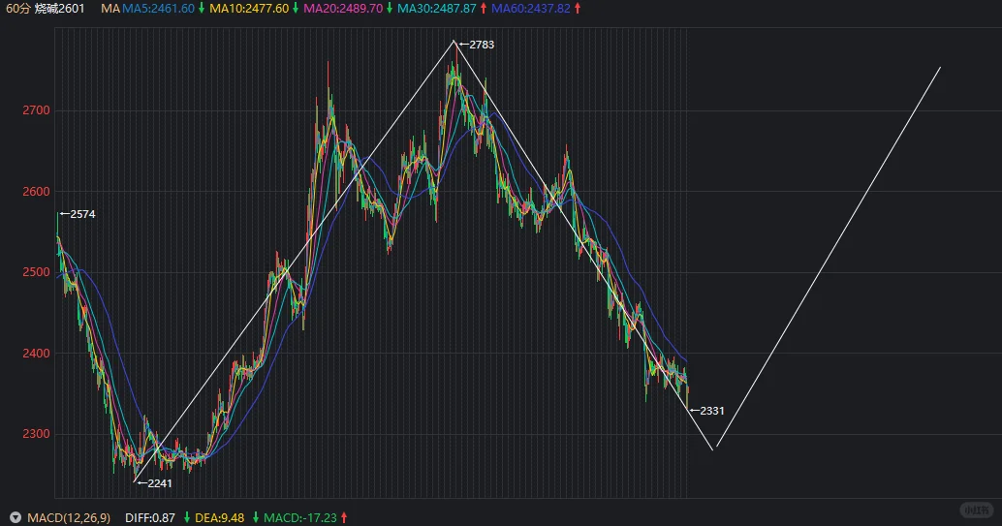The height and width of the screenshot is (526, 1002).
Task: Click the MACD:-17.23 value
Action: coord(300,517)
